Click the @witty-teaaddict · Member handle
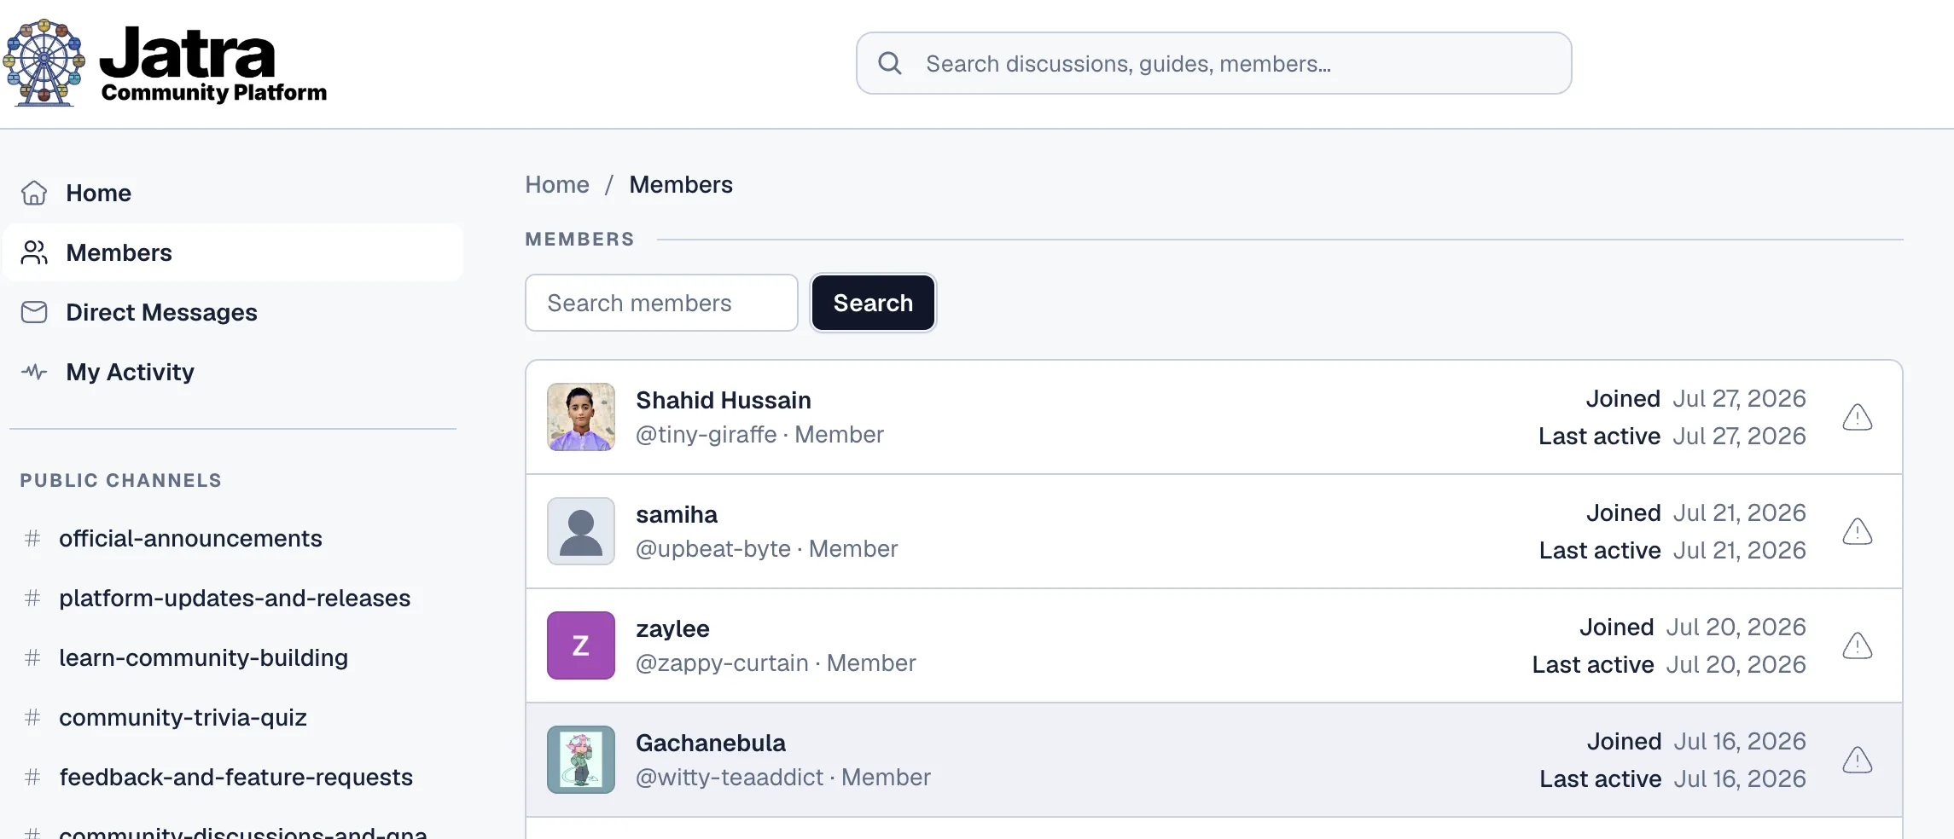The width and height of the screenshot is (1954, 839). point(783,777)
